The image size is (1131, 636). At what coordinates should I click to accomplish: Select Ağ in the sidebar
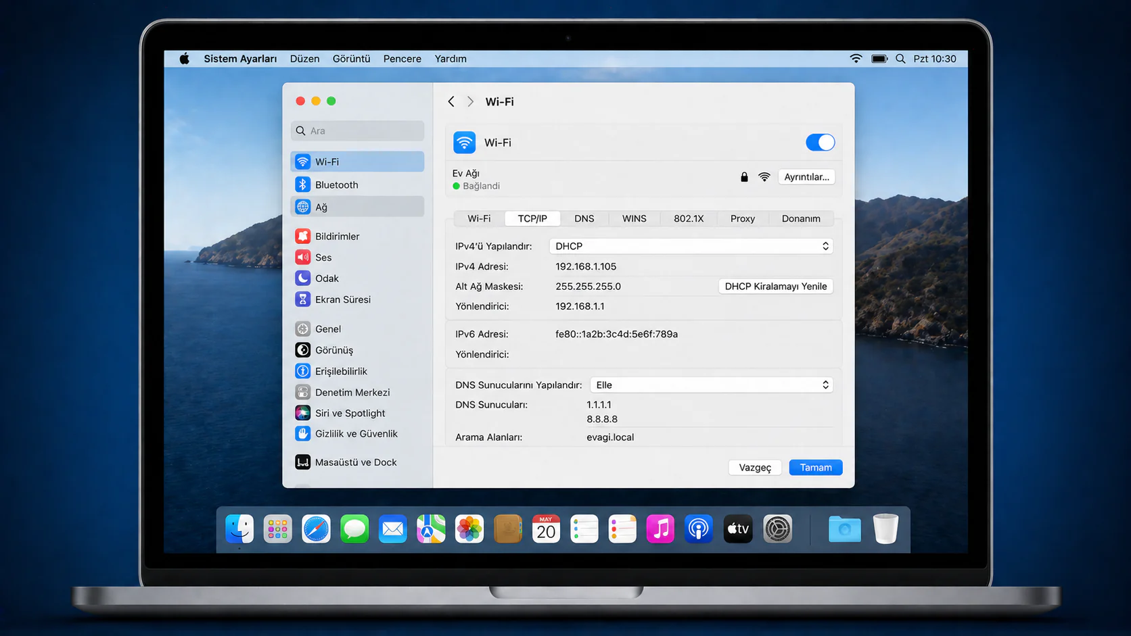click(x=322, y=206)
